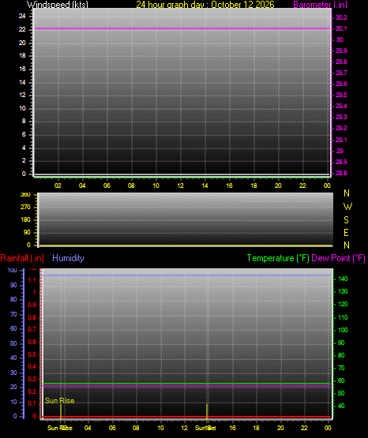Click the "24 hour graph day : October 12 2026" title
This screenshot has height=438, width=368.
[205, 5]
